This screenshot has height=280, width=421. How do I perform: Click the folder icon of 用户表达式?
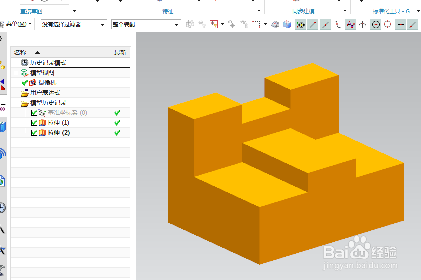coord(24,93)
